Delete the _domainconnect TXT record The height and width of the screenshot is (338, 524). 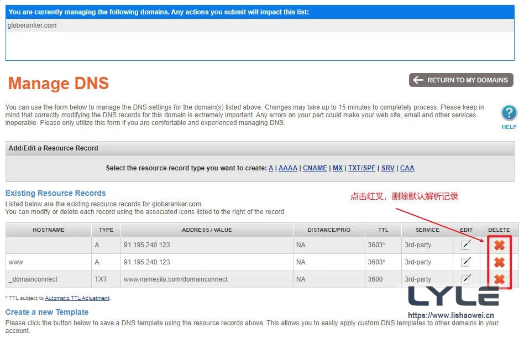pyautogui.click(x=499, y=279)
